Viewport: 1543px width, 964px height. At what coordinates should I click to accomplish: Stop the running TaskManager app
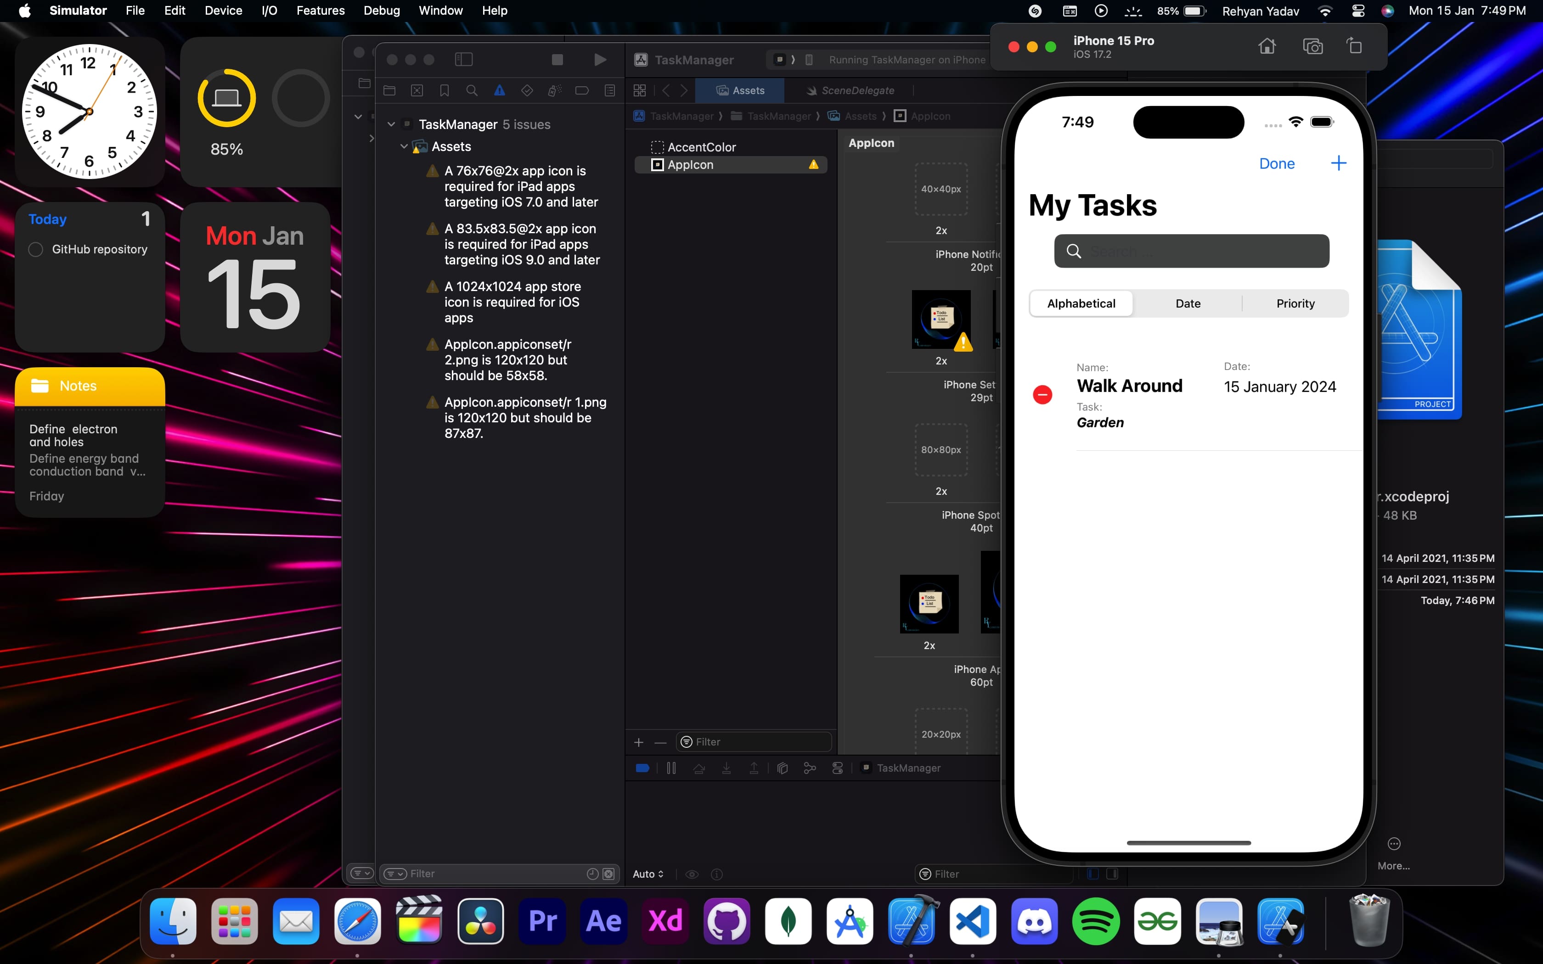(x=557, y=59)
